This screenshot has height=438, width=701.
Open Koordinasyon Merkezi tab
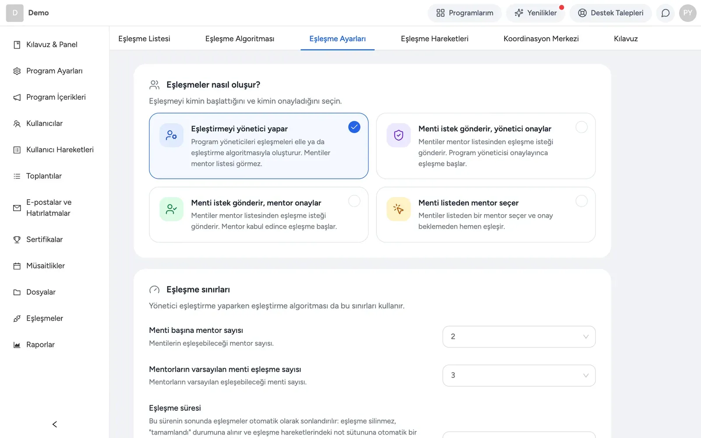click(541, 39)
